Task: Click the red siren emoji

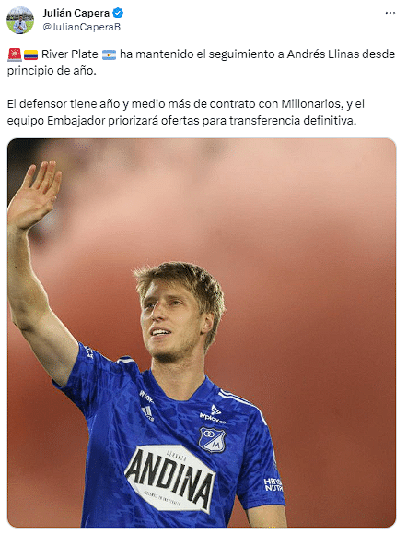Action: pos(15,54)
